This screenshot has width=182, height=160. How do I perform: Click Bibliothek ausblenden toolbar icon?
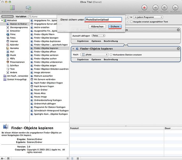[x=12, y=7]
